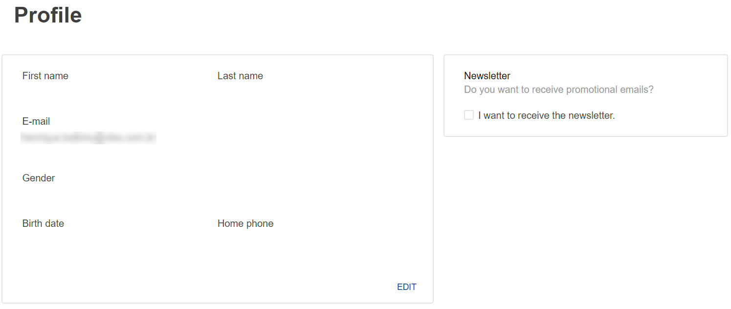Click the E-mail field label
731x309 pixels.
point(36,121)
